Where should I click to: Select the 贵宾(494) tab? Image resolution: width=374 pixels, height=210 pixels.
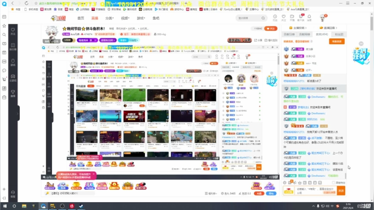coord(322,34)
